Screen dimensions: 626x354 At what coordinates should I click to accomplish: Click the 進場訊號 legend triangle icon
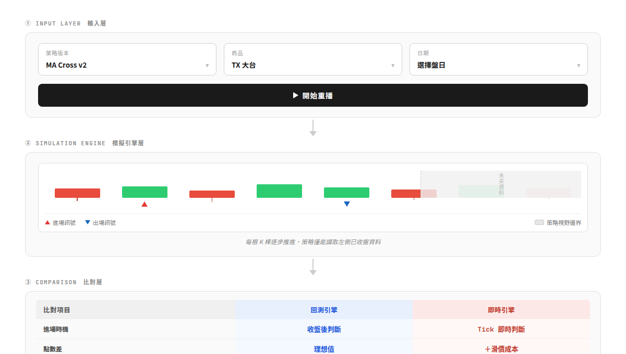tap(47, 222)
